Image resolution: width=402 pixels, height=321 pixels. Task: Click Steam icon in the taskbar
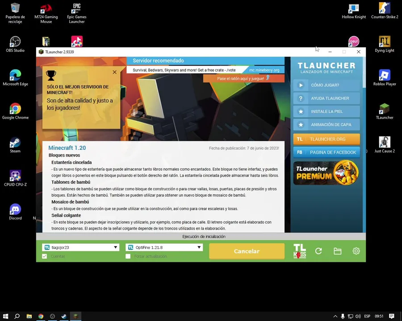pyautogui.click(x=64, y=316)
